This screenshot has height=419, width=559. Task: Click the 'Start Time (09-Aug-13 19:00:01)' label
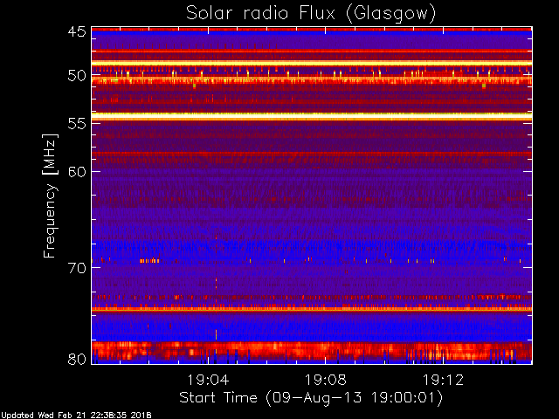click(x=311, y=398)
